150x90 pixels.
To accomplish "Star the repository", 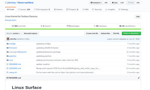I will 115,3.
